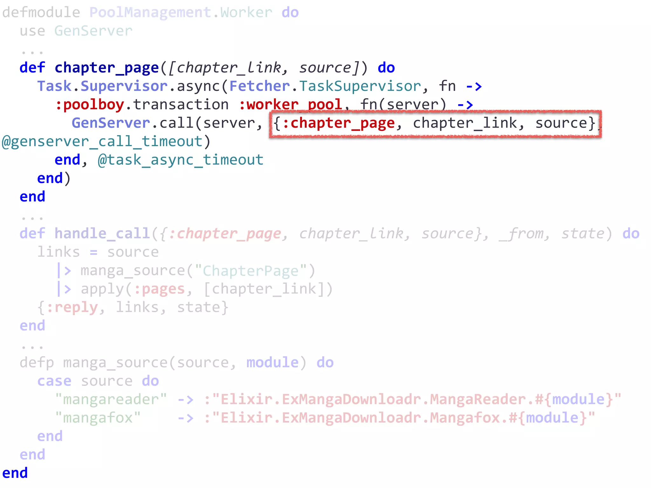Select the "mangareader" string
Viewport: 651px width, 488px height.
(x=111, y=400)
